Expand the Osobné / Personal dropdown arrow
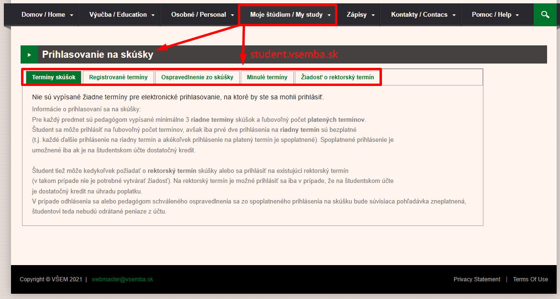560x299 pixels. [x=232, y=15]
